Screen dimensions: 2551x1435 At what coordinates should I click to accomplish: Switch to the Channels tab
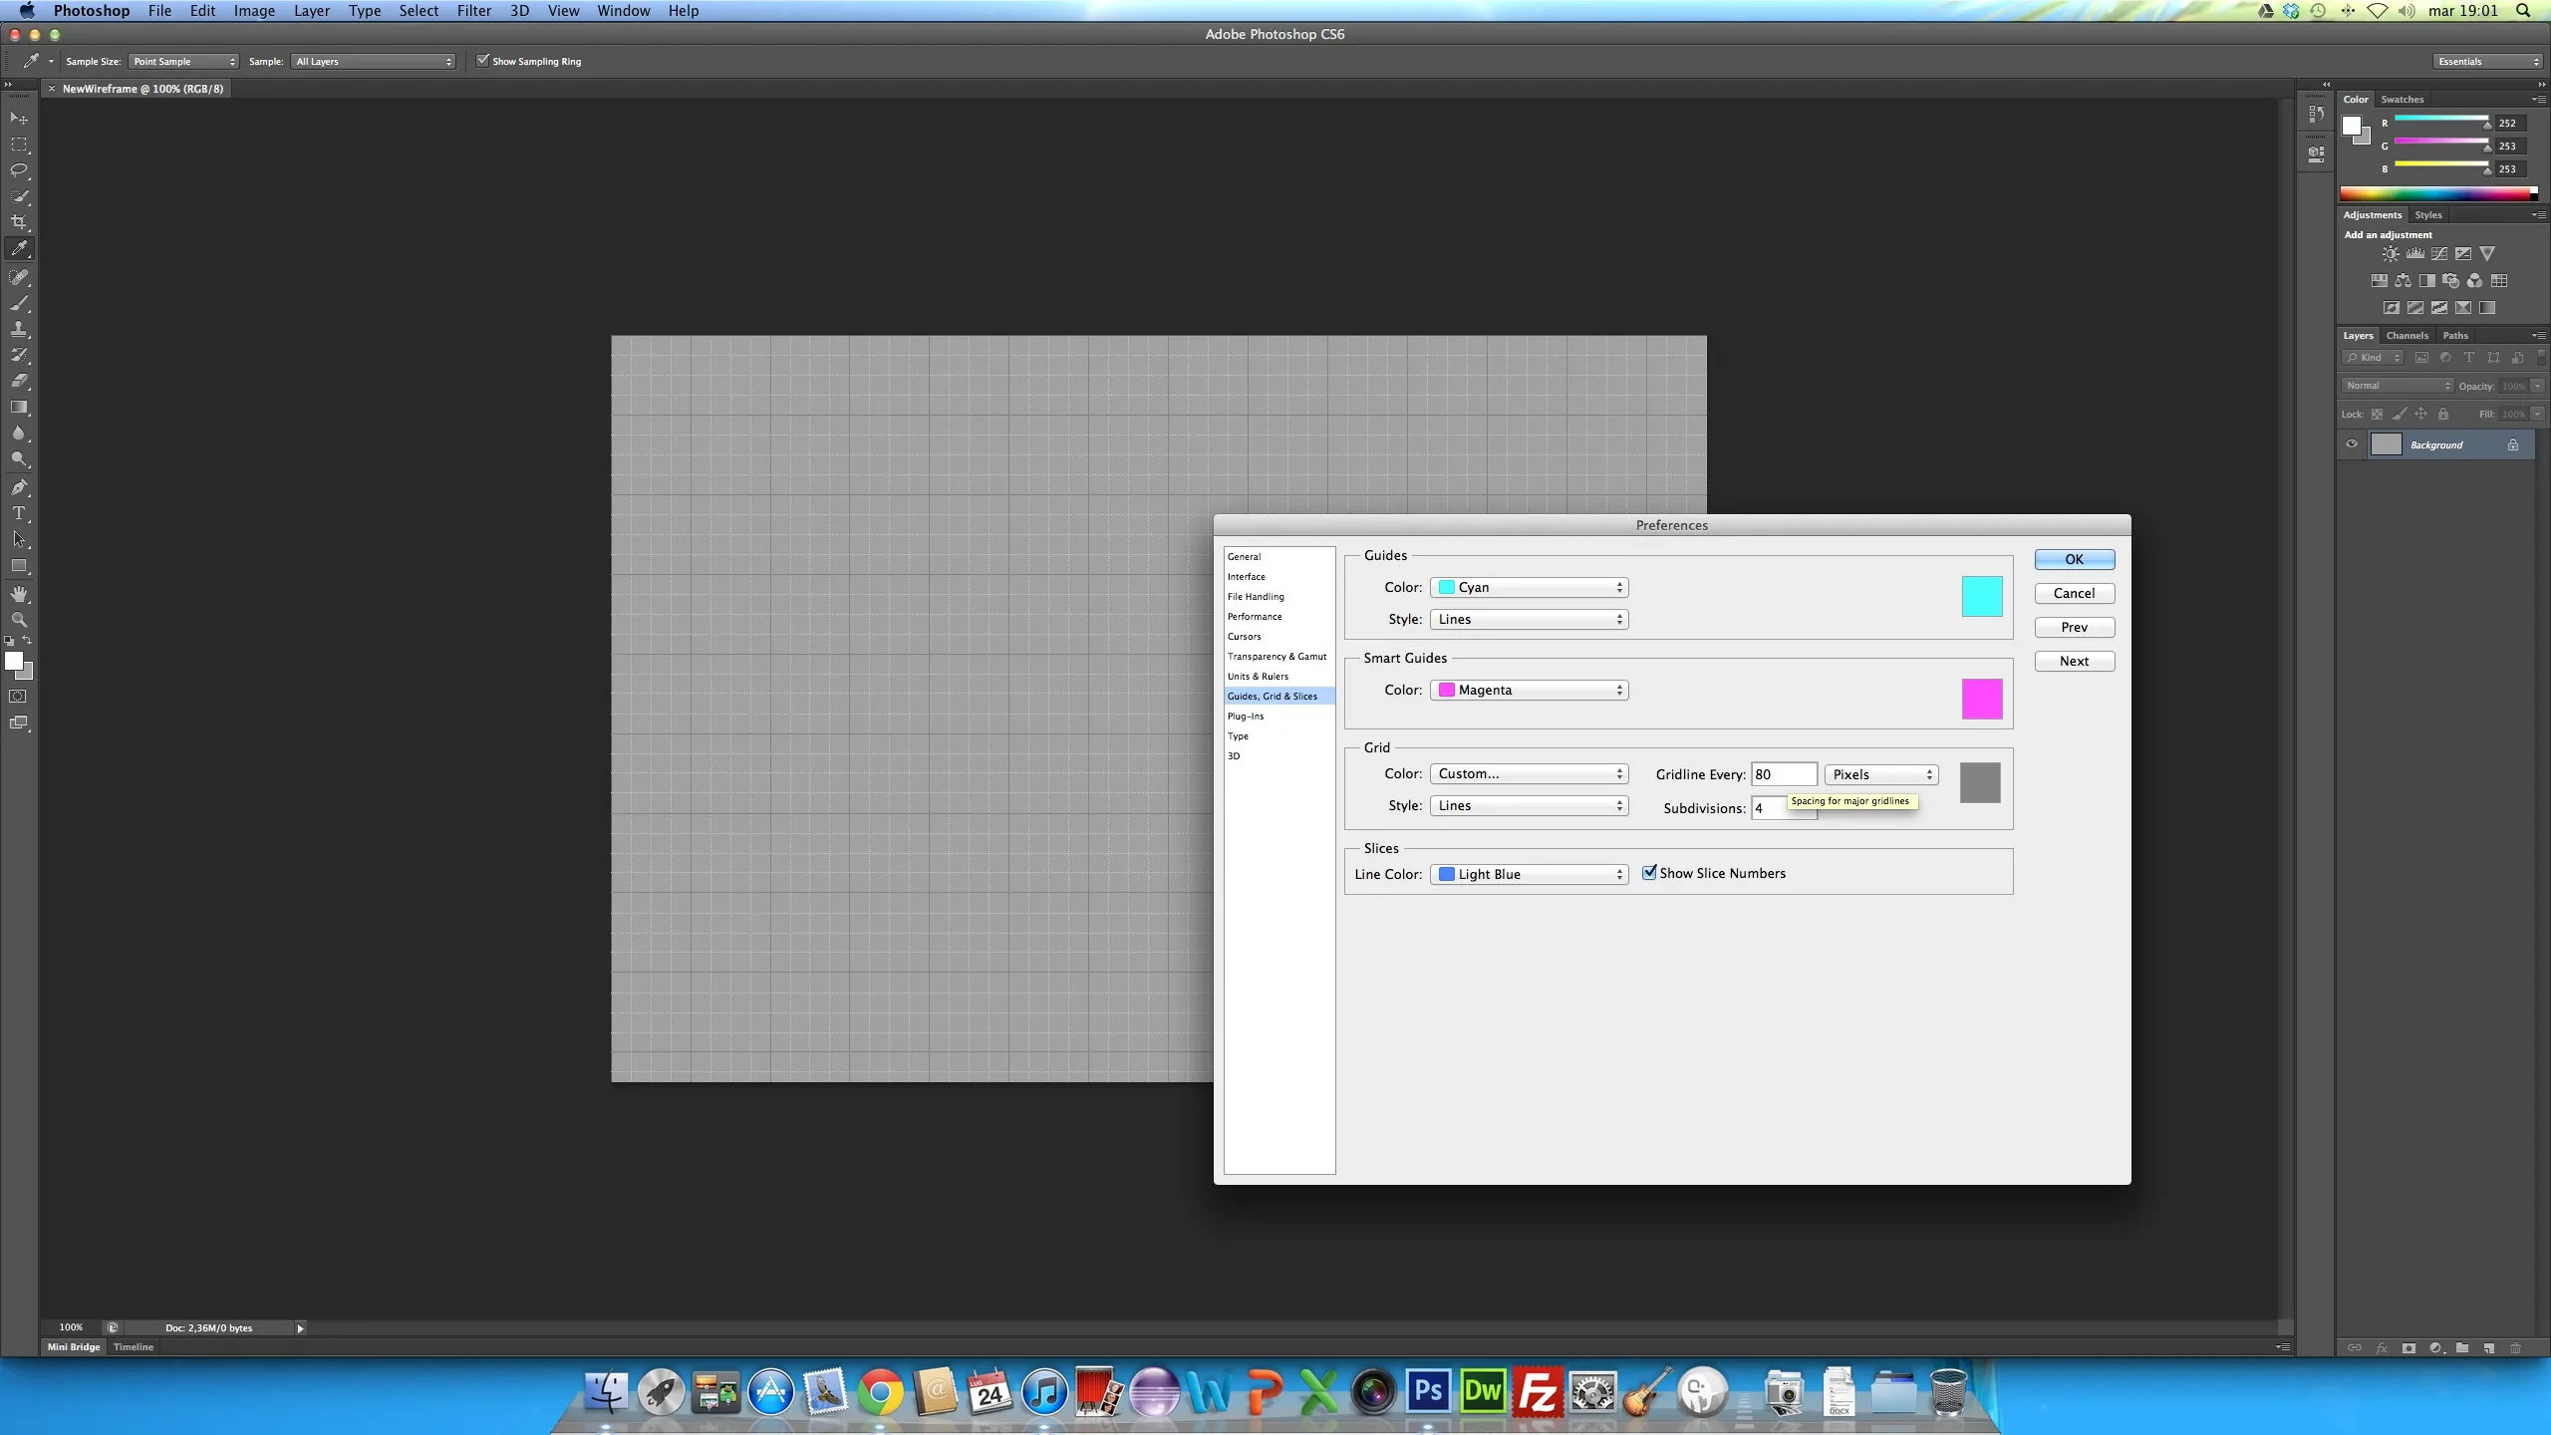[x=2407, y=336]
